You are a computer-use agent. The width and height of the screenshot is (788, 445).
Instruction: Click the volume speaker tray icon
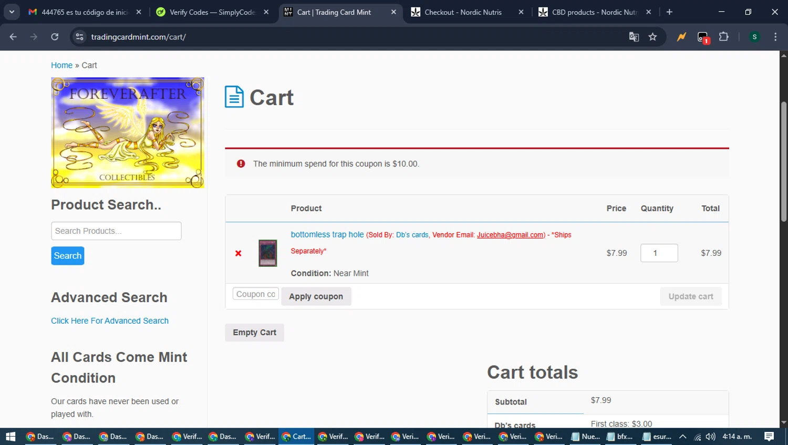point(711,437)
